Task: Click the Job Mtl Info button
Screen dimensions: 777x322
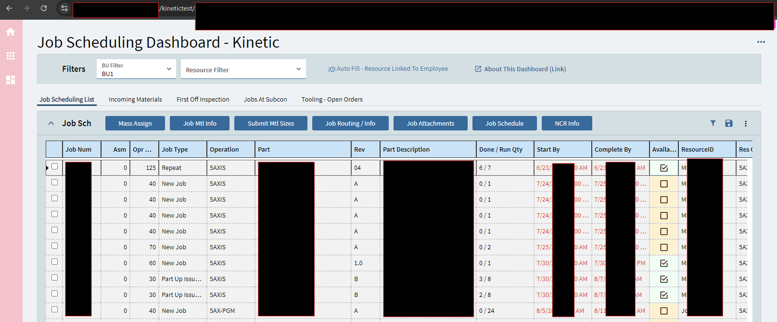Action: click(x=200, y=123)
